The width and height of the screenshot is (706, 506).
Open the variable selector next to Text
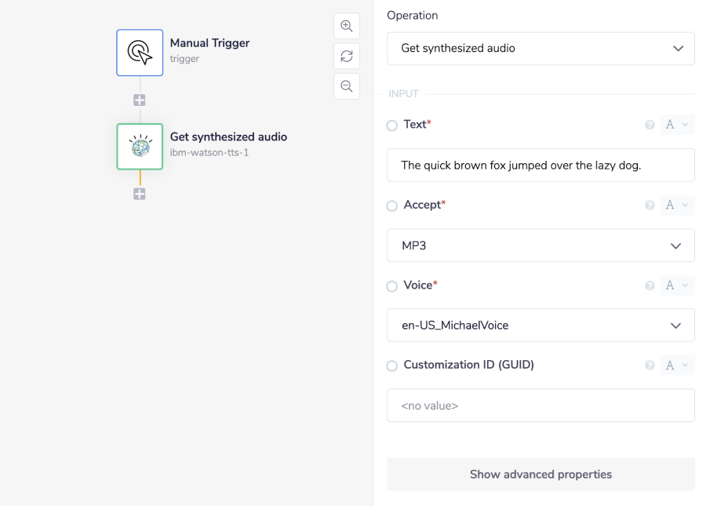click(676, 125)
